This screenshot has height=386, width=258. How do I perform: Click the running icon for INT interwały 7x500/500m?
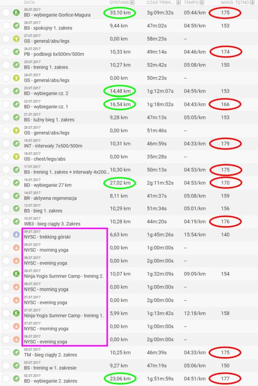[16, 144]
